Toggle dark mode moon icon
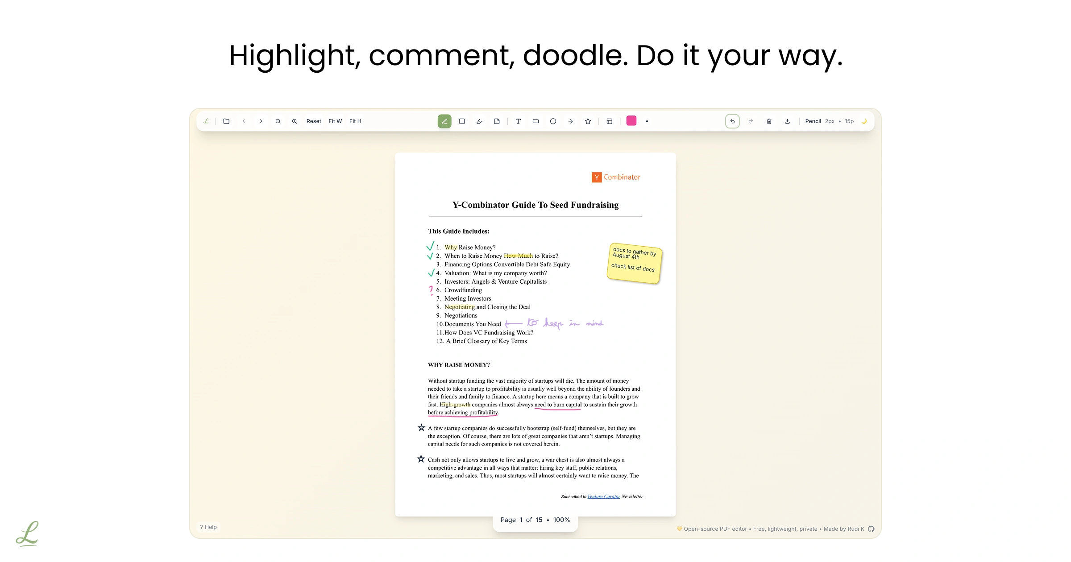The image size is (1071, 562). (864, 121)
